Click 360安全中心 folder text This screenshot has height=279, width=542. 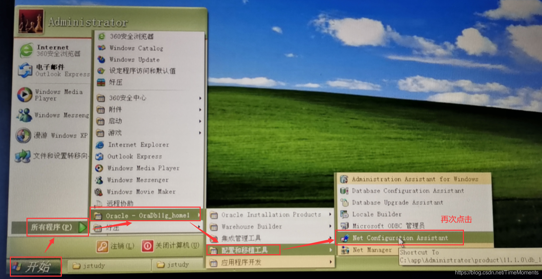128,98
